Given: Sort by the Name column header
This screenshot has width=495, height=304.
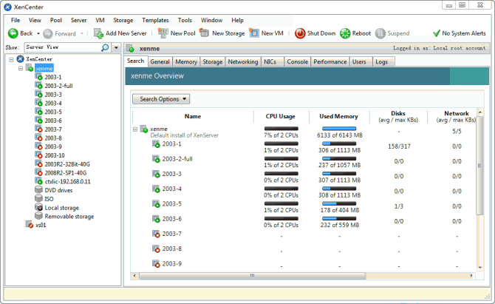Looking at the screenshot, I should [193, 116].
